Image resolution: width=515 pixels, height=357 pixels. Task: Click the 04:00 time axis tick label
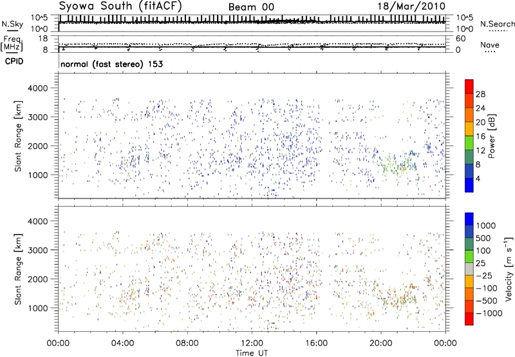(123, 343)
